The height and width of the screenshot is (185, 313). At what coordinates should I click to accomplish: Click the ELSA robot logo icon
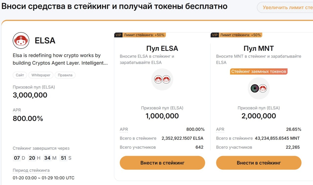pos(21,41)
